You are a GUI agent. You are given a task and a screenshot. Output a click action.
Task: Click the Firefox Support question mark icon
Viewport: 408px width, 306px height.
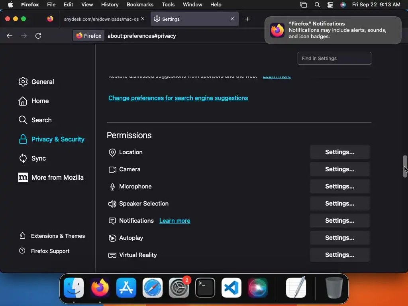click(22, 251)
